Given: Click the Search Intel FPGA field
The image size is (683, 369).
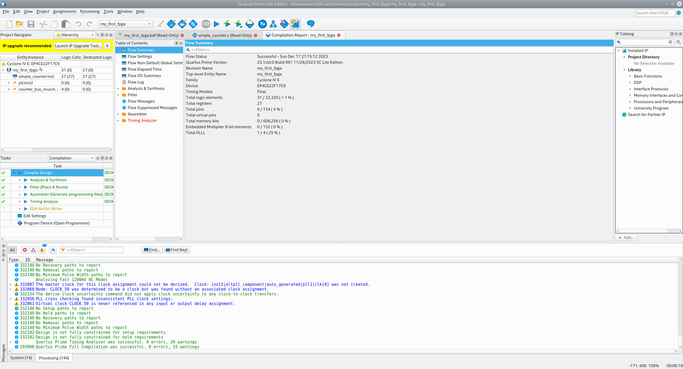Looking at the screenshot, I should (x=655, y=13).
